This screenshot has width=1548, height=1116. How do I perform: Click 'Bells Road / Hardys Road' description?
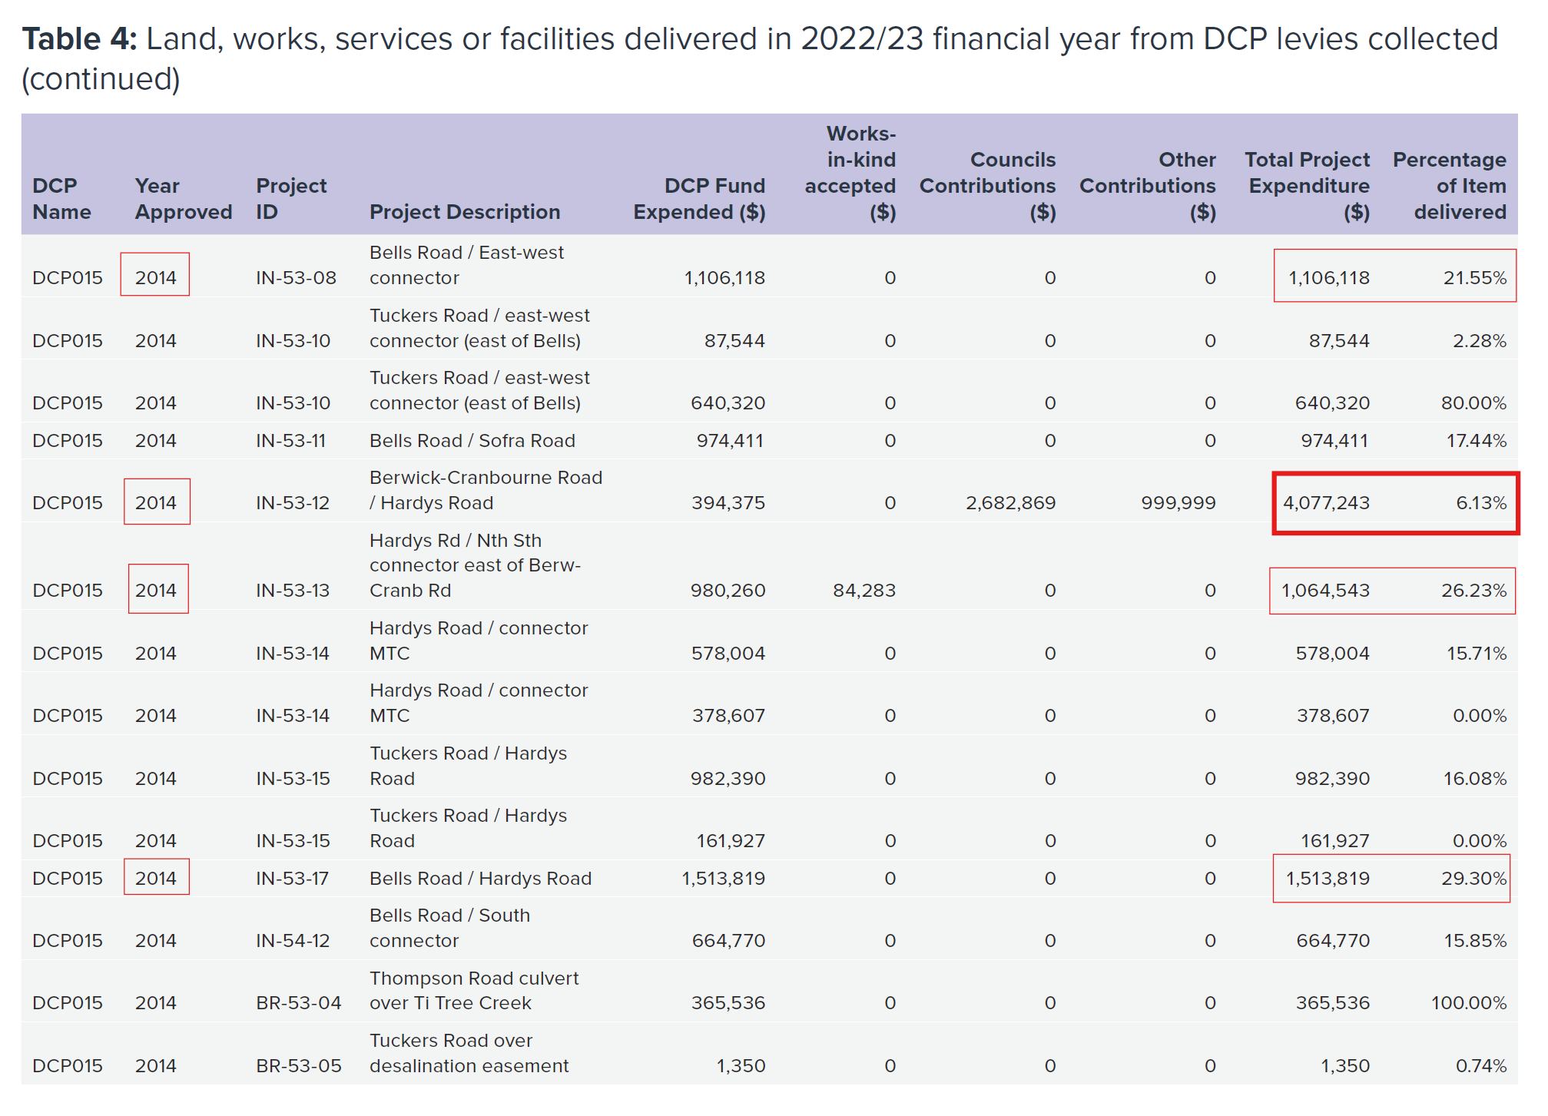tap(480, 879)
